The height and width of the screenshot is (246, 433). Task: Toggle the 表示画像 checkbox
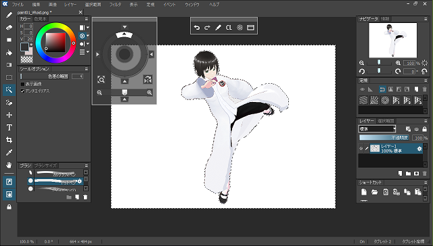[x=22, y=84]
